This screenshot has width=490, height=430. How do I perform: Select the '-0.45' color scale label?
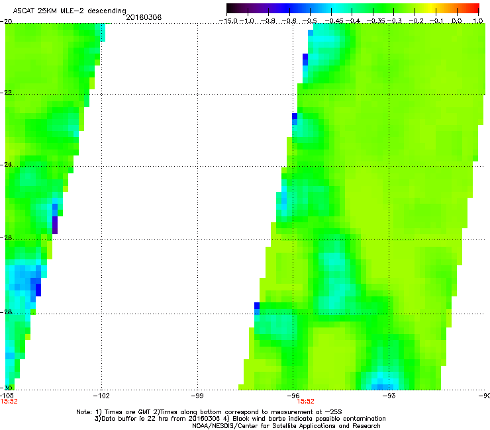pyautogui.click(x=334, y=21)
